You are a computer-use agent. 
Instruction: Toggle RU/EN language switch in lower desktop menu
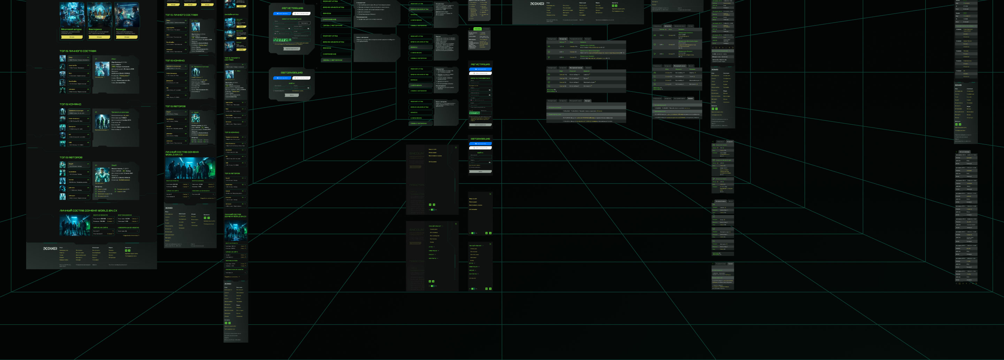tap(432, 286)
